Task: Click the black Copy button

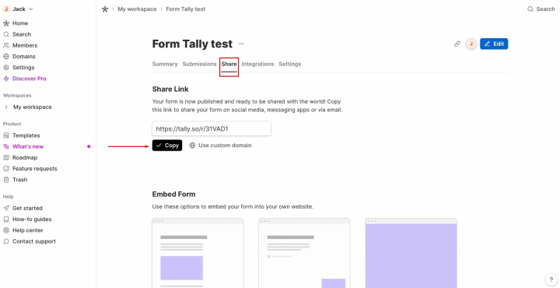Action: tap(167, 146)
